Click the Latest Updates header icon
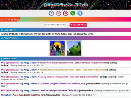131x98 pixels. coord(2,59)
